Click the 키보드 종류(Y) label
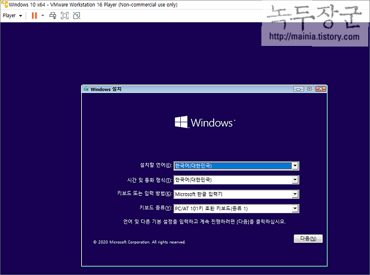Viewport: 370px width, 275px height. 156,208
